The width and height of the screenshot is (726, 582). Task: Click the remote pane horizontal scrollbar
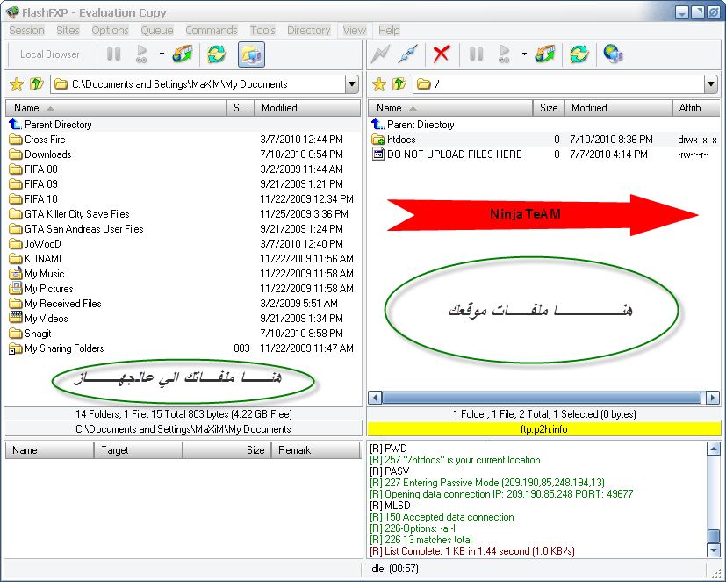coord(542,398)
